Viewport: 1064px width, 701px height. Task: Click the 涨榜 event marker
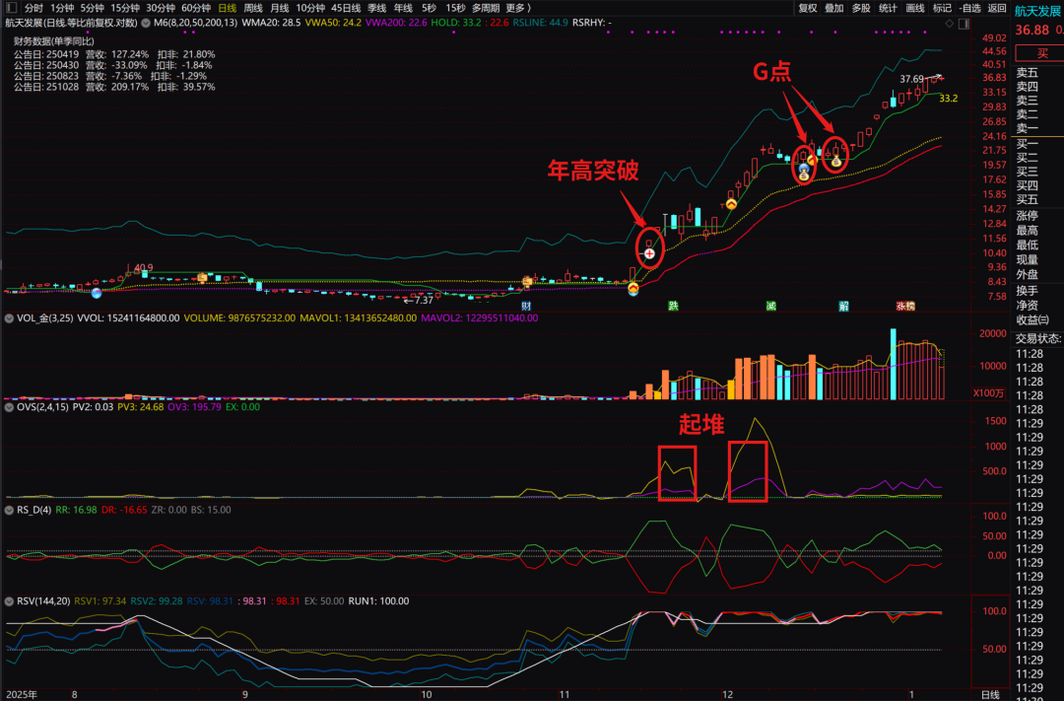coord(905,306)
